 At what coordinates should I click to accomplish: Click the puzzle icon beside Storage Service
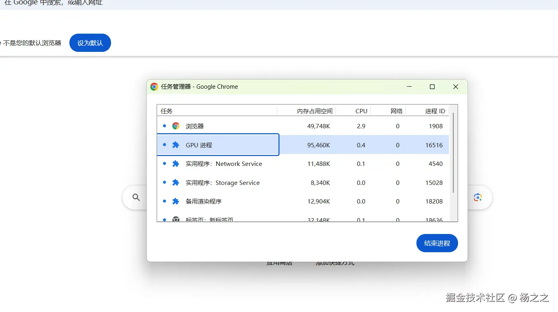tap(176, 183)
